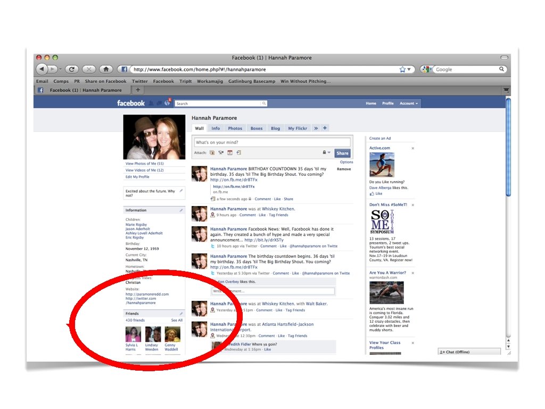The image size is (545, 409).
Task: Open the friend requests icon
Action: 151,103
